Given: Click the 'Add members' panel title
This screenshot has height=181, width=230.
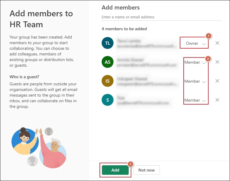Looking at the screenshot, I should click(121, 8).
